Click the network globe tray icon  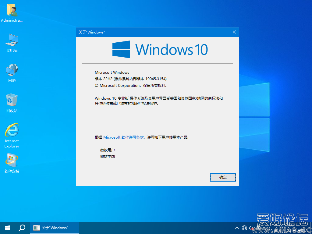click(x=244, y=228)
